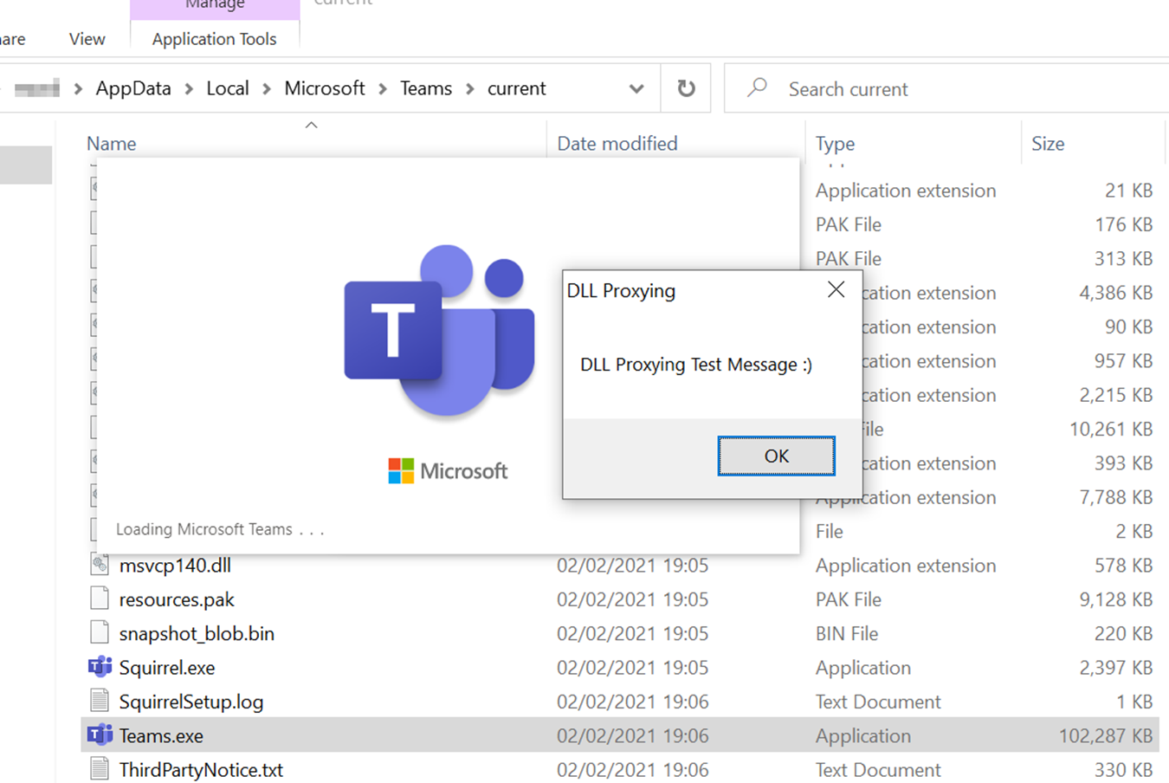Click the Loading Microsoft Teams status text
Image resolution: width=1169 pixels, height=783 pixels.
(220, 529)
